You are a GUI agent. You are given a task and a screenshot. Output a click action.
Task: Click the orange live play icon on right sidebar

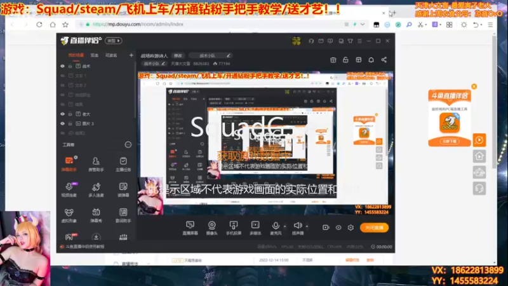pos(479,140)
